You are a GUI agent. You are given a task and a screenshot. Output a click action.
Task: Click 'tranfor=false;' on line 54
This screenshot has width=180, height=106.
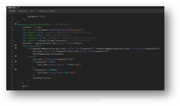pyautogui.click(x=42, y=78)
